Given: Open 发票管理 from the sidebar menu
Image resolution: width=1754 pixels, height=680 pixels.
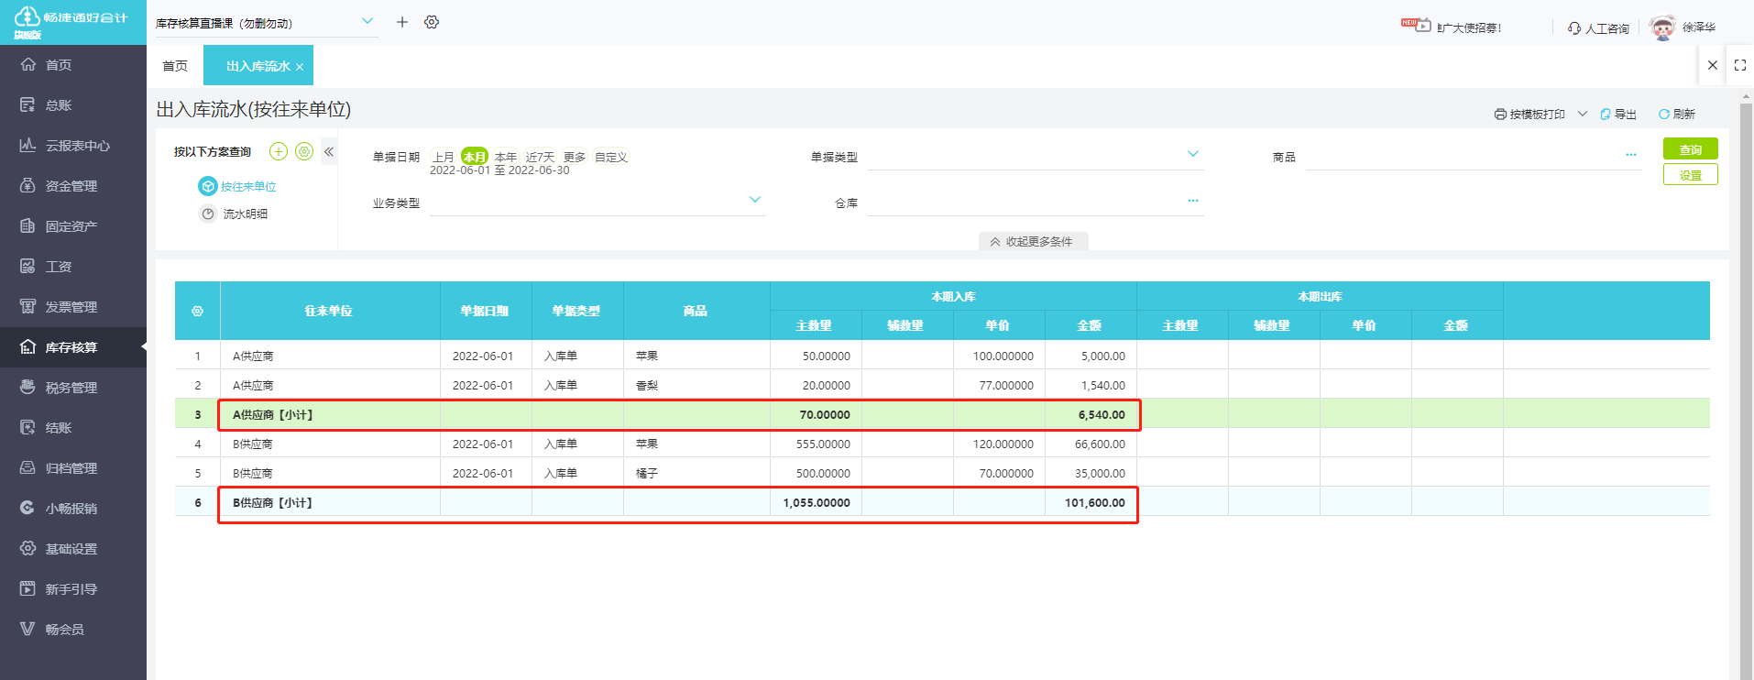Looking at the screenshot, I should [71, 307].
